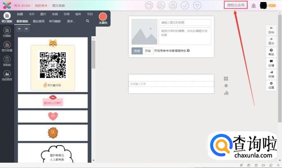The height and width of the screenshot is (168, 282).
Task: Open the 图文收藏 sidebar icon
Action: [x=7, y=47]
